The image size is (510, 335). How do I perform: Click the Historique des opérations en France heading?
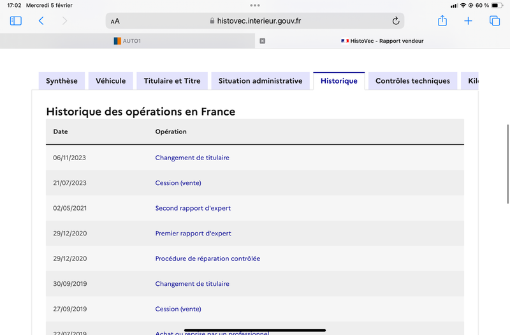tap(140, 112)
